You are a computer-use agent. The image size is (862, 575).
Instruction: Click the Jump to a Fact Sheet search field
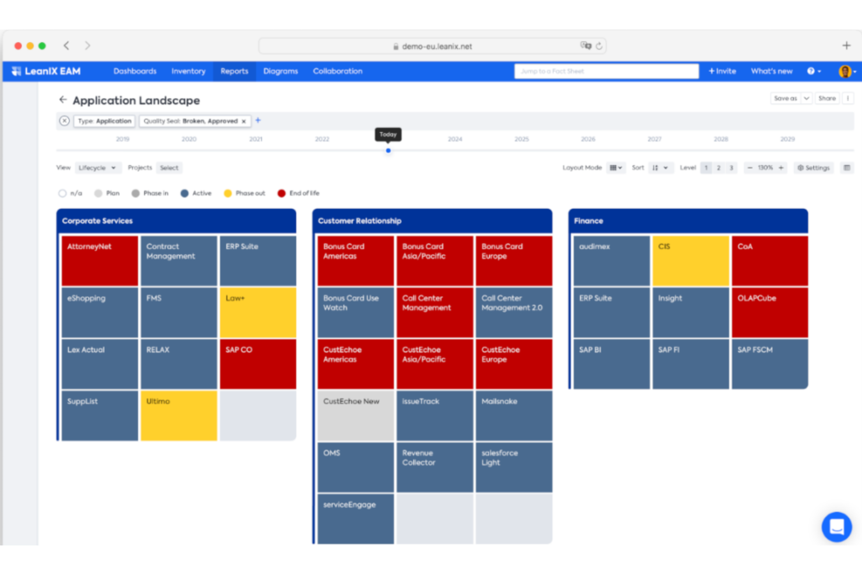click(606, 71)
